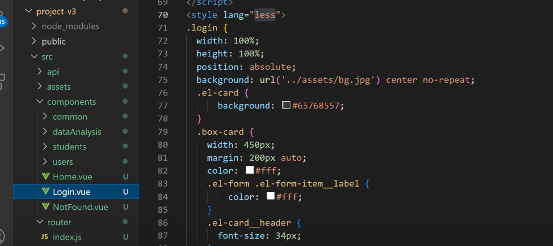The width and height of the screenshot is (553, 246).
Task: Select the assets folder label
Action: [59, 87]
